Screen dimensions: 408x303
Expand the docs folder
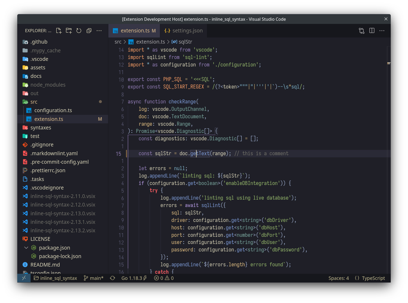[63, 76]
